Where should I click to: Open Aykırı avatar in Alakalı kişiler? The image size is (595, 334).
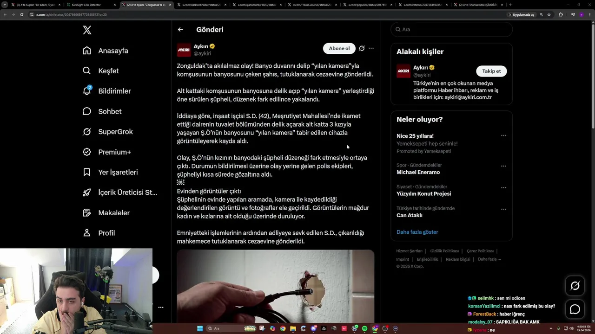(403, 71)
